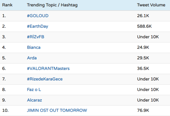Select the 24.9K tweet volume value
This screenshot has height=116, width=170.
point(143,47)
